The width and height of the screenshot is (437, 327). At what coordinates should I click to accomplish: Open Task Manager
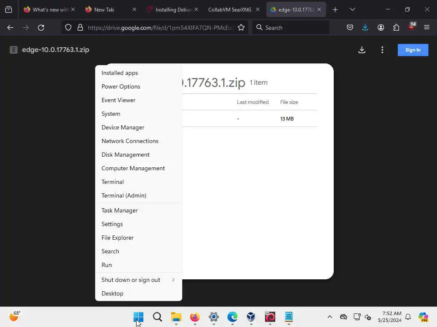[139, 210]
